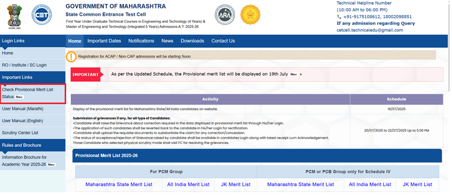Open User Manual (Marathi) link
The height and width of the screenshot is (195, 452).
(23, 109)
